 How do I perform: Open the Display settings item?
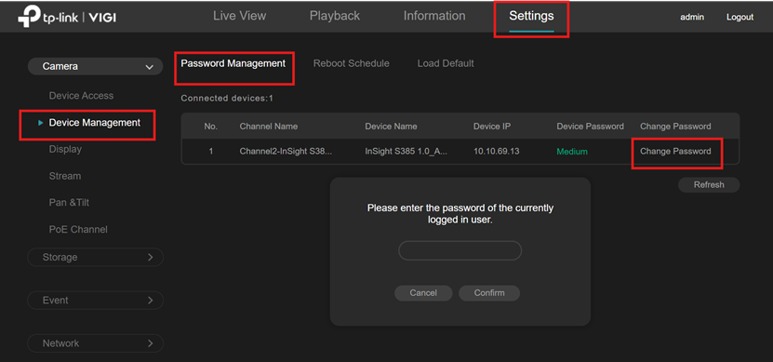(65, 149)
